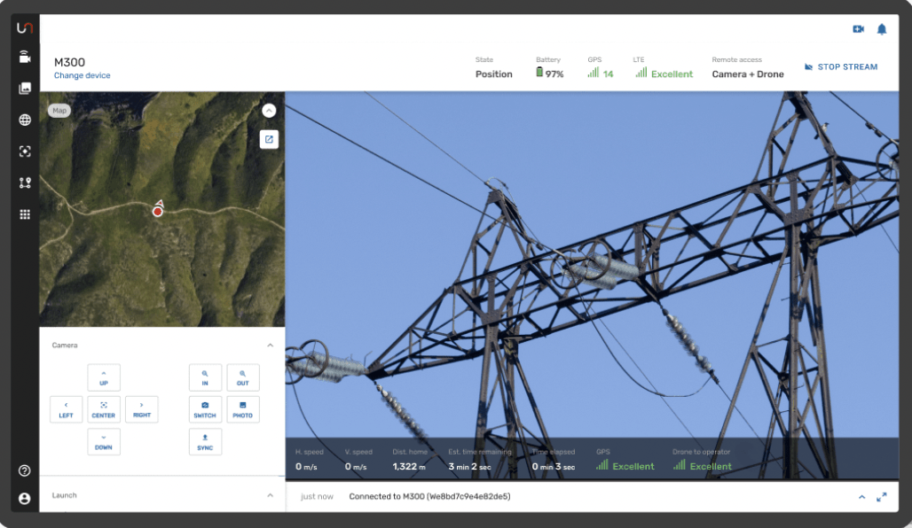
Task: Open the user account icon
Action: 25,499
